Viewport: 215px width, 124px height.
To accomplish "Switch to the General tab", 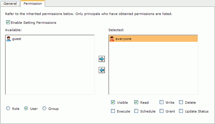I will [10, 4].
